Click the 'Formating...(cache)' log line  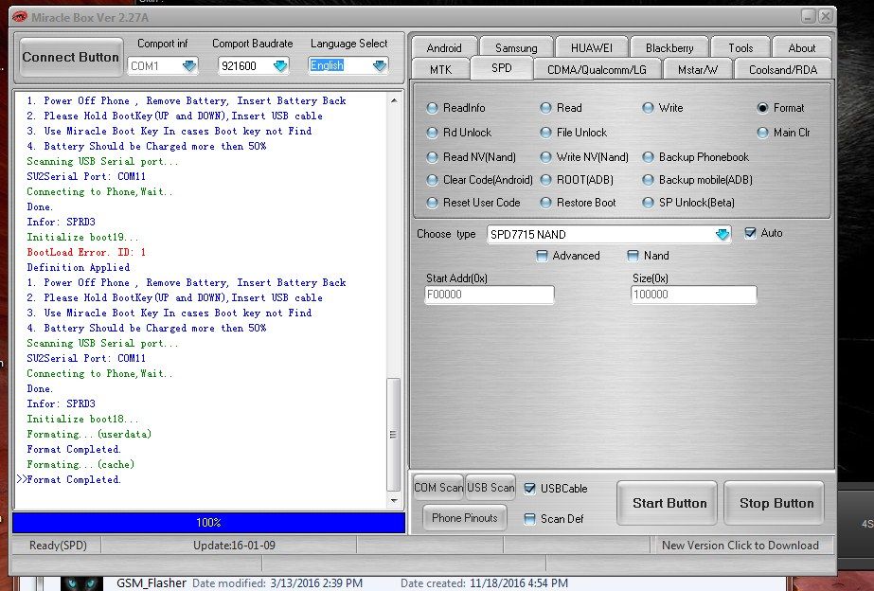click(80, 464)
